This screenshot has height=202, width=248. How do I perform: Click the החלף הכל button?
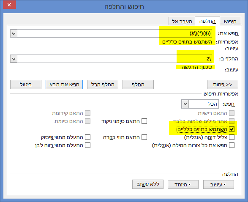click(x=103, y=85)
